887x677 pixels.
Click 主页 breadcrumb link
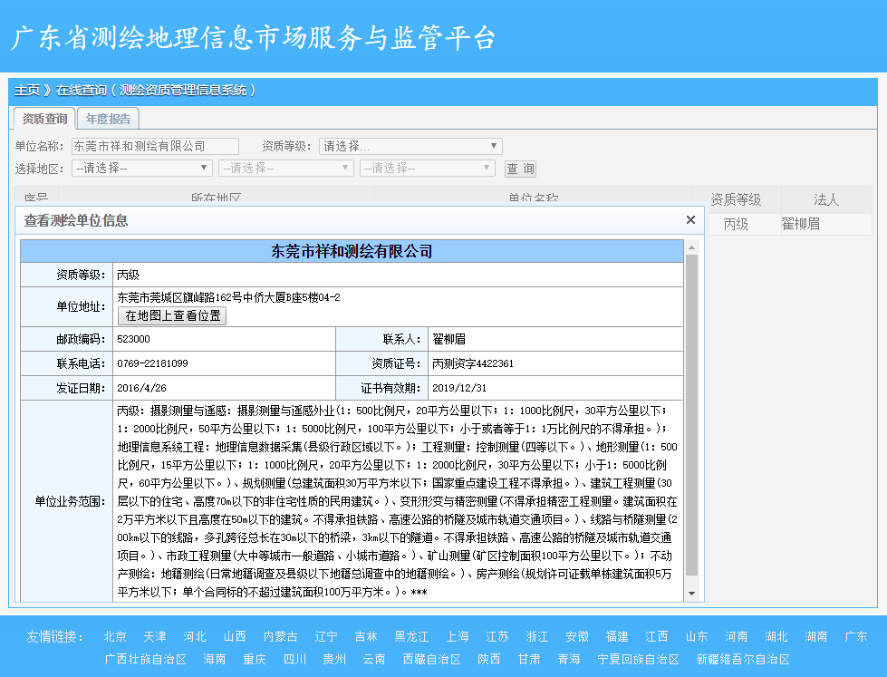[27, 90]
